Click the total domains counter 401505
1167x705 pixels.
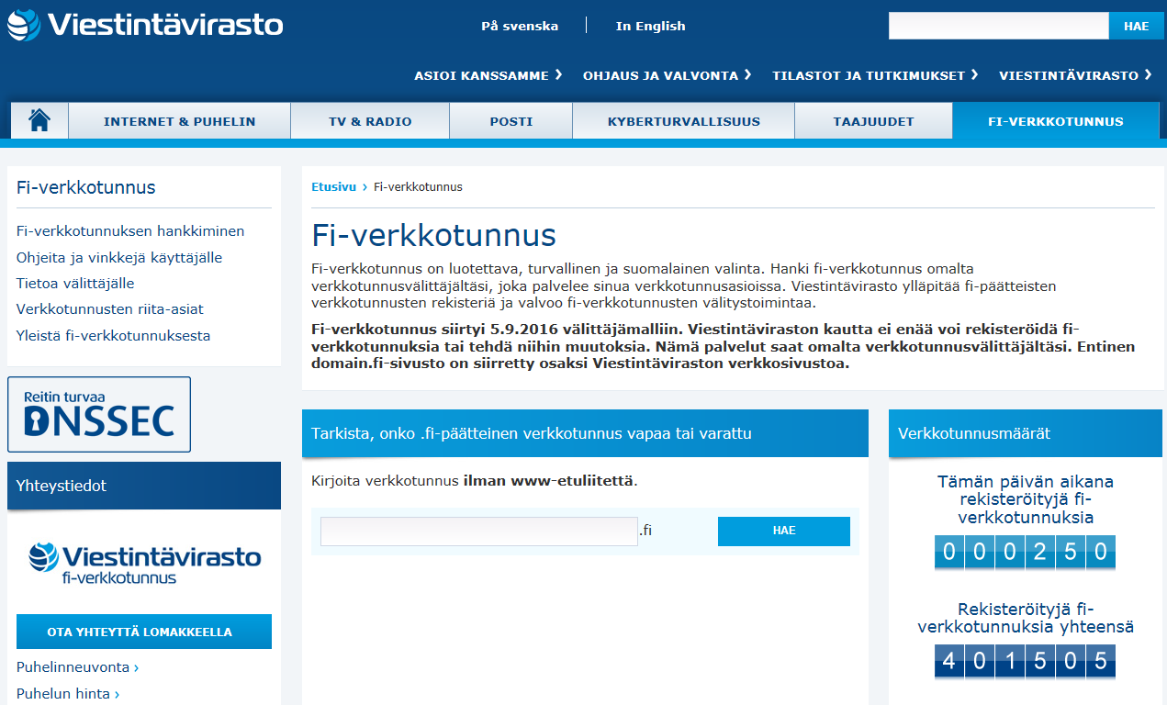[x=1025, y=662]
